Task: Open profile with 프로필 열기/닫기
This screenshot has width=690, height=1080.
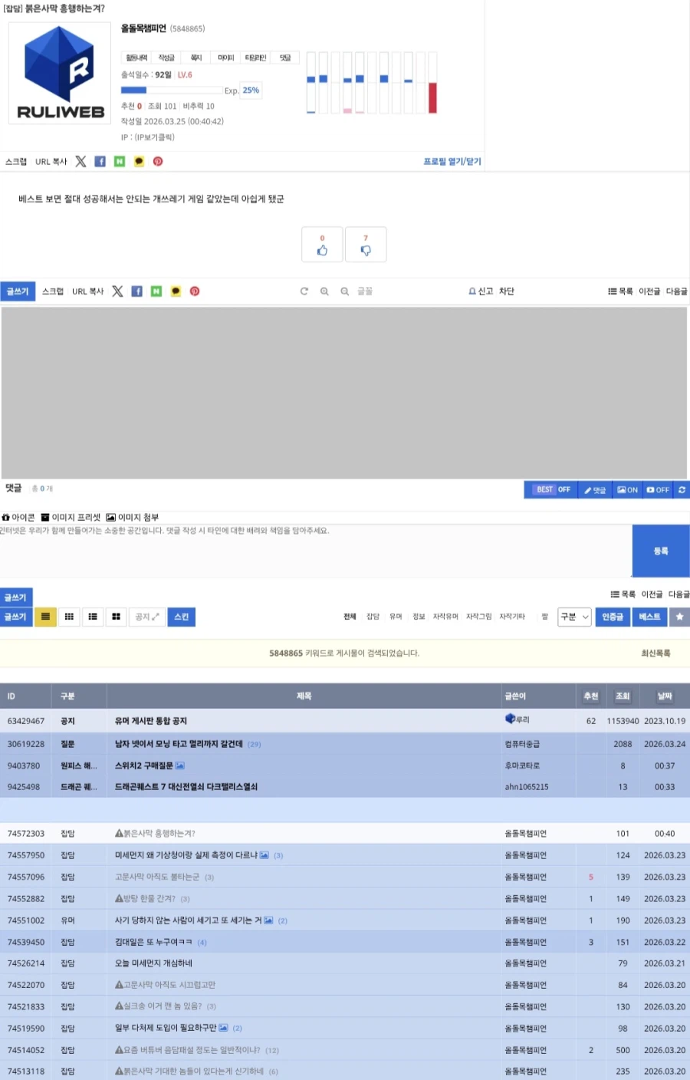Action: click(452, 161)
